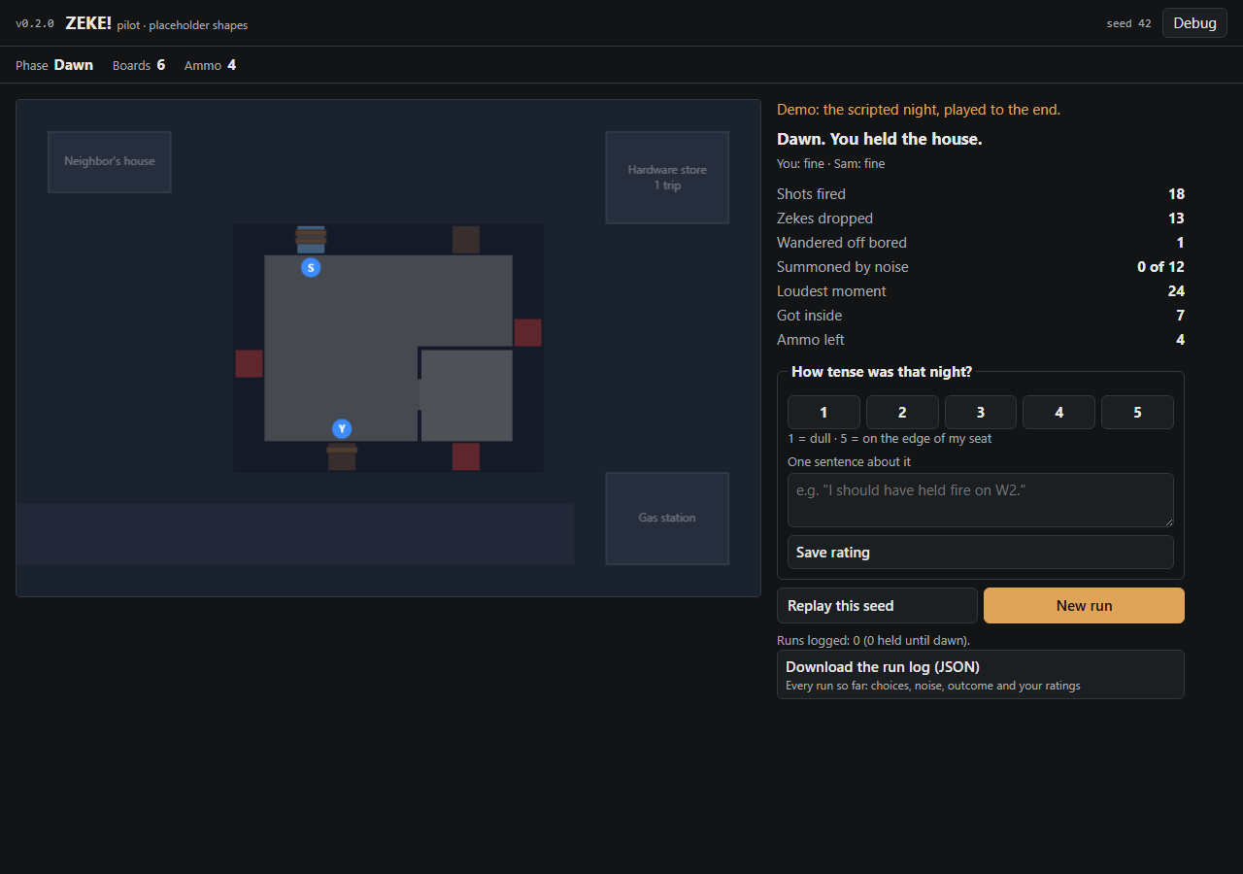The width and height of the screenshot is (1243, 874).
Task: Click the seed 42 label
Action: [1128, 24]
